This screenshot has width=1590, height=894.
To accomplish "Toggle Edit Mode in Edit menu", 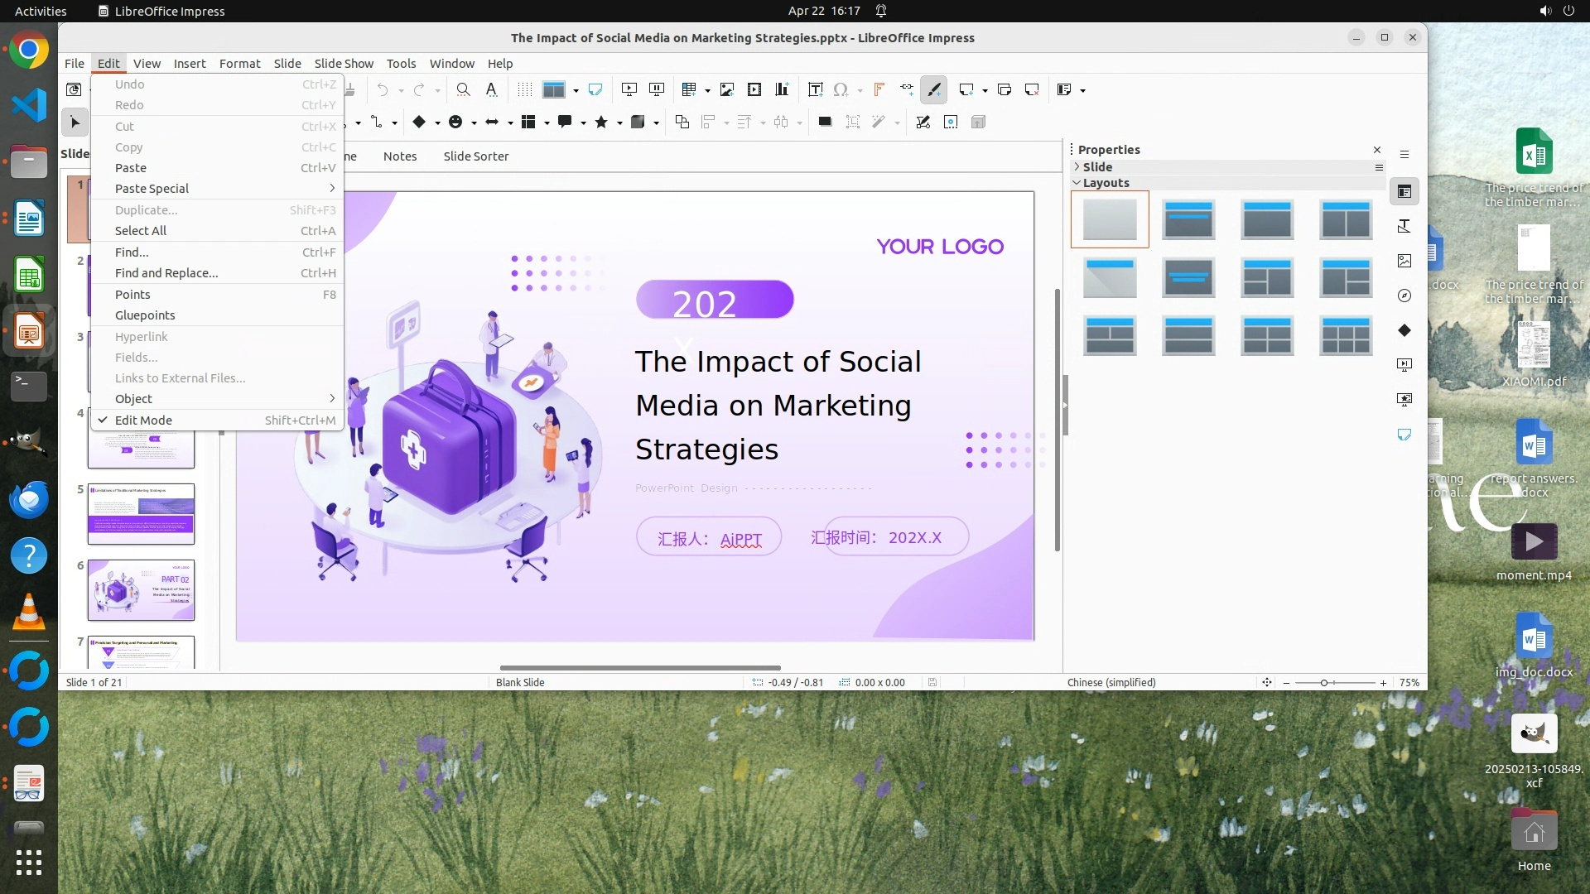I will pos(143,421).
